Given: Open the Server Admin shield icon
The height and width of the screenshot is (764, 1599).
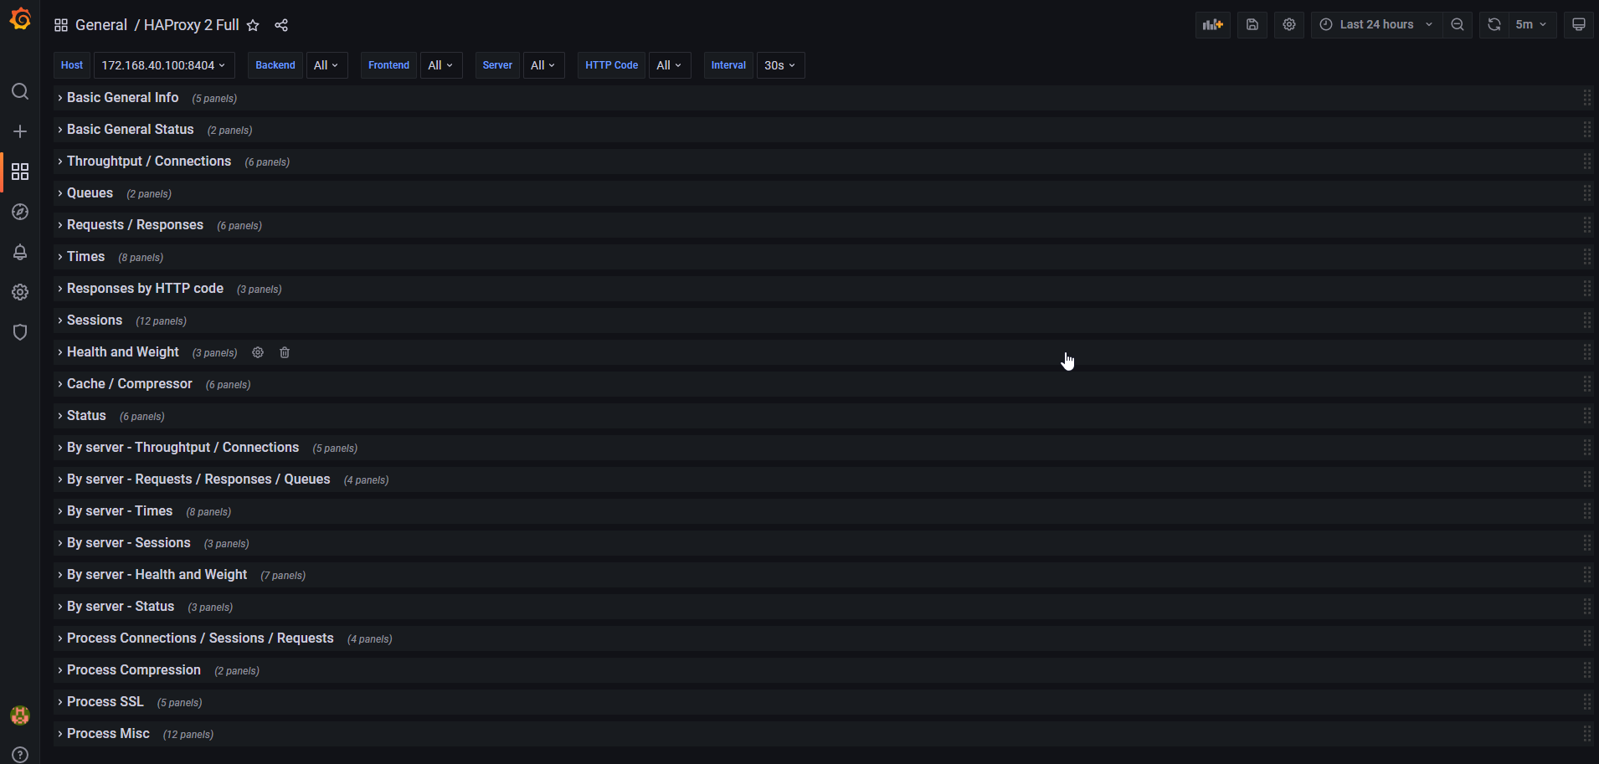Looking at the screenshot, I should (20, 332).
